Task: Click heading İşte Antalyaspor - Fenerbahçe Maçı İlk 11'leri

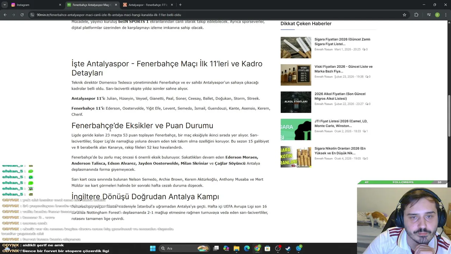Action: point(167,68)
